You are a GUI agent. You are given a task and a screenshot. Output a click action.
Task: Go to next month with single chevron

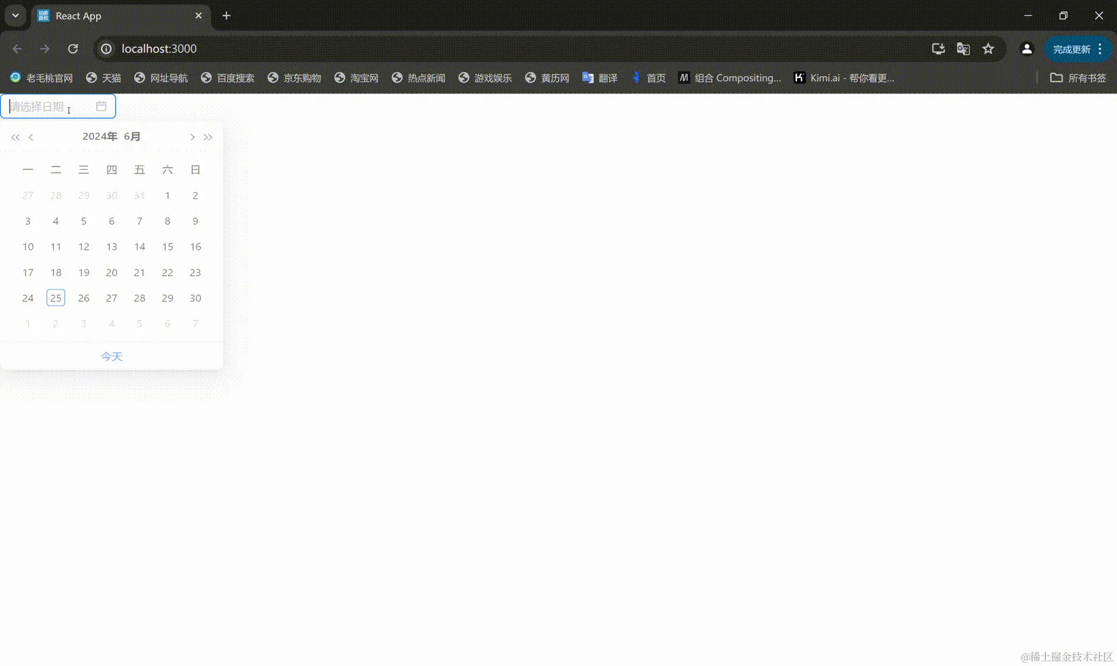(x=192, y=137)
